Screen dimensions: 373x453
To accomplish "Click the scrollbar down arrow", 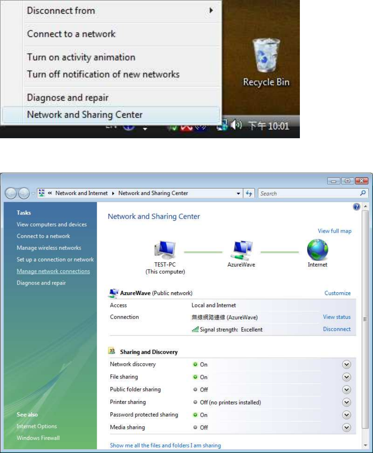I will 365,445.
